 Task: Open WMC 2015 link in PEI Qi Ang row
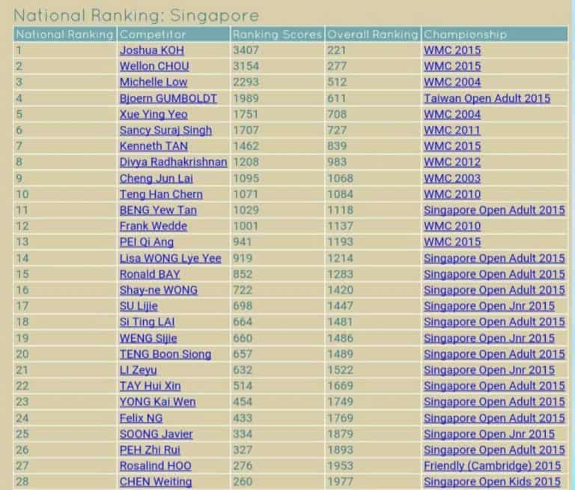(x=451, y=242)
